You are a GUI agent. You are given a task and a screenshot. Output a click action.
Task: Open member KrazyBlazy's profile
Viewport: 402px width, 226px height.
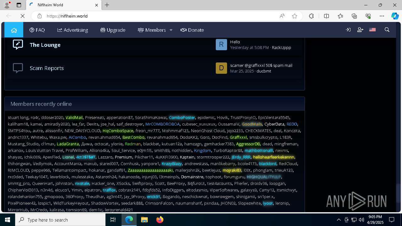point(172,164)
